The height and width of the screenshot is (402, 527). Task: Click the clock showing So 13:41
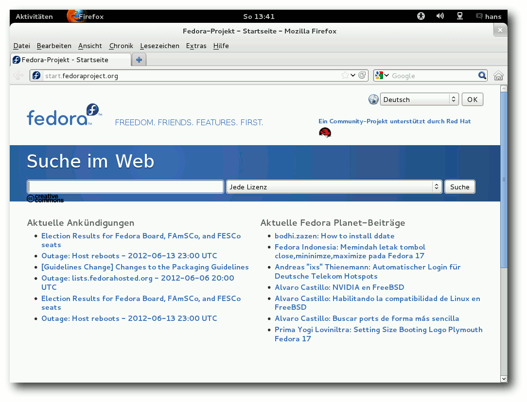pos(259,17)
